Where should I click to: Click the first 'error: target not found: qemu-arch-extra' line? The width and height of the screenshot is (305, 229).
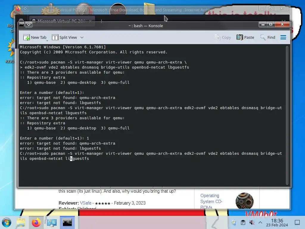tap(68, 98)
